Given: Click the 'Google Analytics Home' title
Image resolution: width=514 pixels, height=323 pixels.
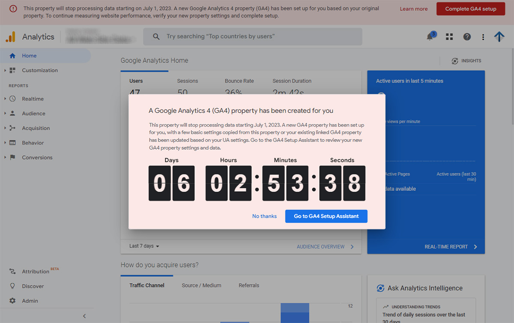Looking at the screenshot, I should (154, 61).
